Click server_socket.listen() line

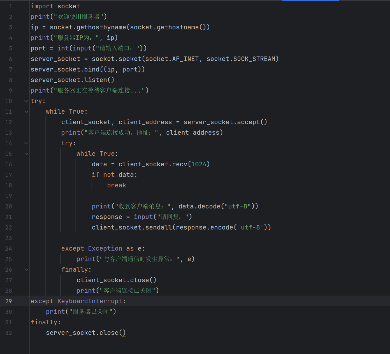[x=73, y=80]
